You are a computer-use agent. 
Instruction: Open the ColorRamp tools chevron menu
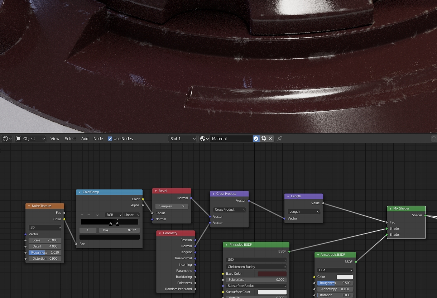point(97,215)
